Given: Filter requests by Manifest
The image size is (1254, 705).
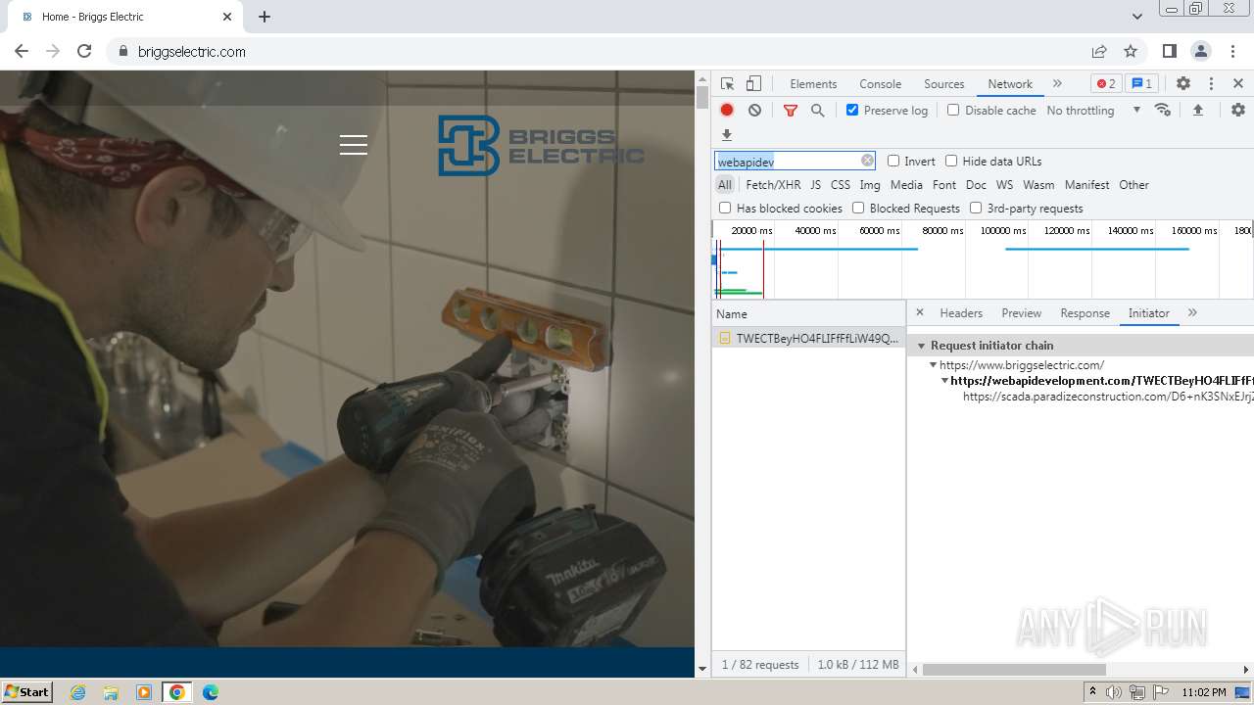Looking at the screenshot, I should [1086, 184].
